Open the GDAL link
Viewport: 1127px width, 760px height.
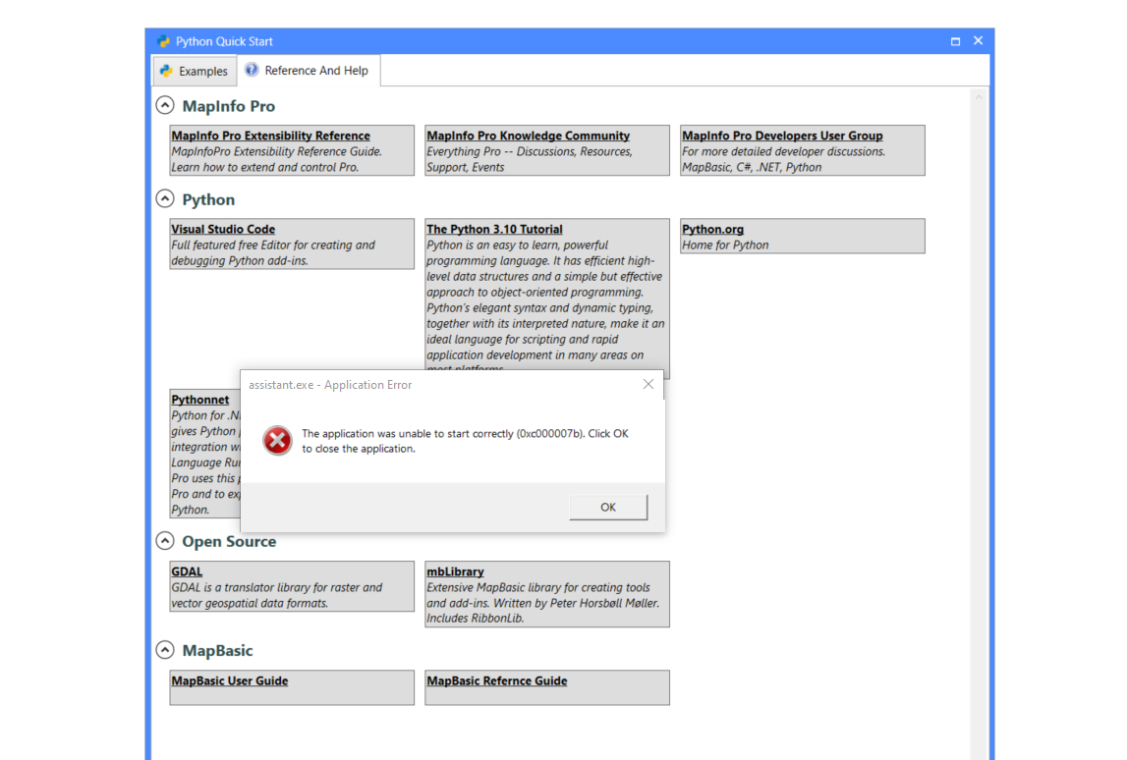(x=186, y=571)
